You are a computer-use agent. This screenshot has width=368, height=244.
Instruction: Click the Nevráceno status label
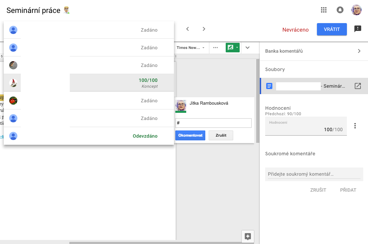click(295, 30)
